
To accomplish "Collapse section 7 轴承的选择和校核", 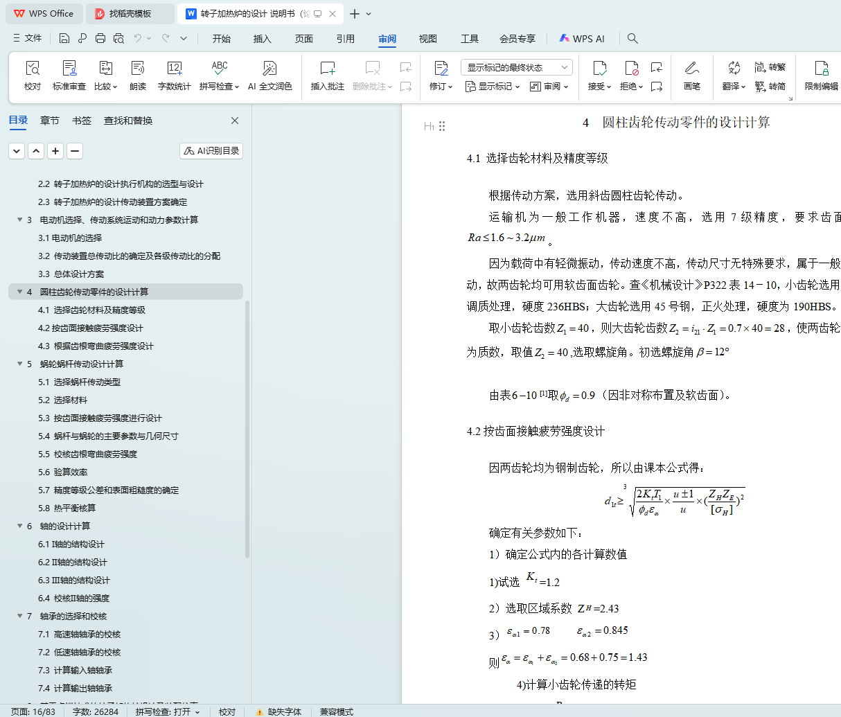I will point(20,616).
